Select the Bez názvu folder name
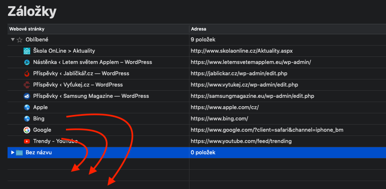The width and height of the screenshot is (386, 189). tap(39, 153)
